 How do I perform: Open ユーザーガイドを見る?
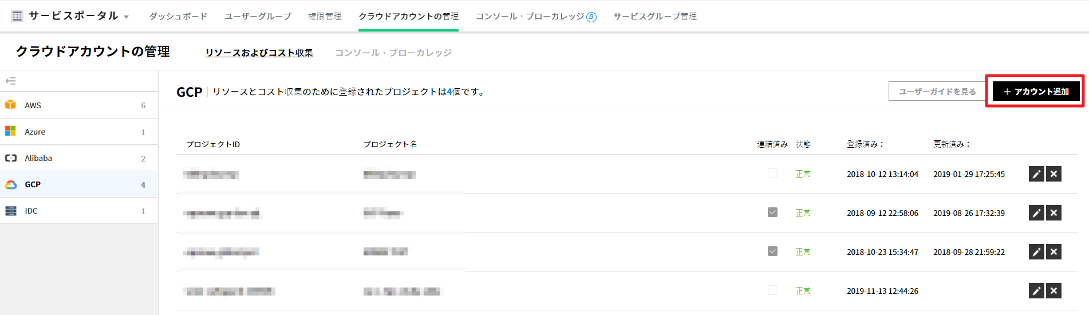[x=937, y=92]
